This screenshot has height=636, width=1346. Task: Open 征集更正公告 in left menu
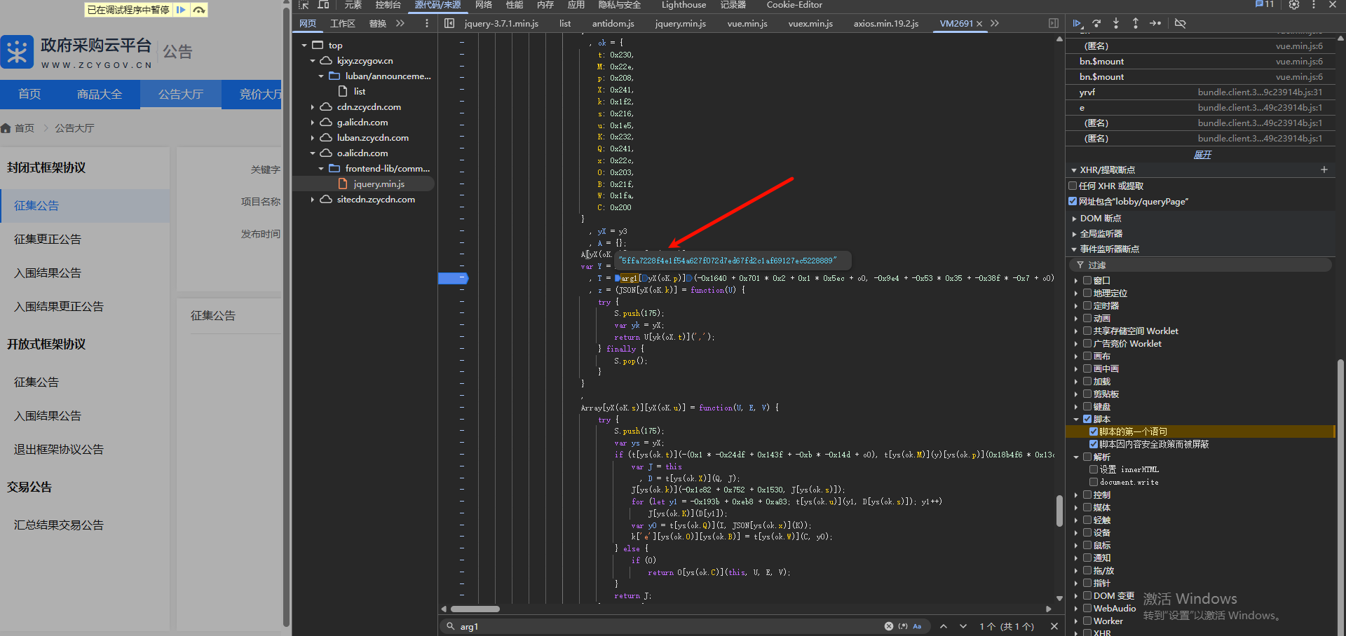pyautogui.click(x=48, y=240)
